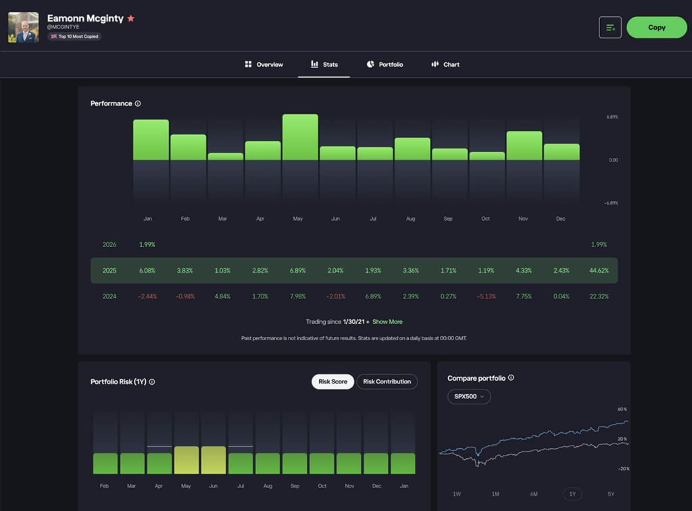The image size is (692, 511).
Task: Open the Chart tab
Action: coord(445,64)
